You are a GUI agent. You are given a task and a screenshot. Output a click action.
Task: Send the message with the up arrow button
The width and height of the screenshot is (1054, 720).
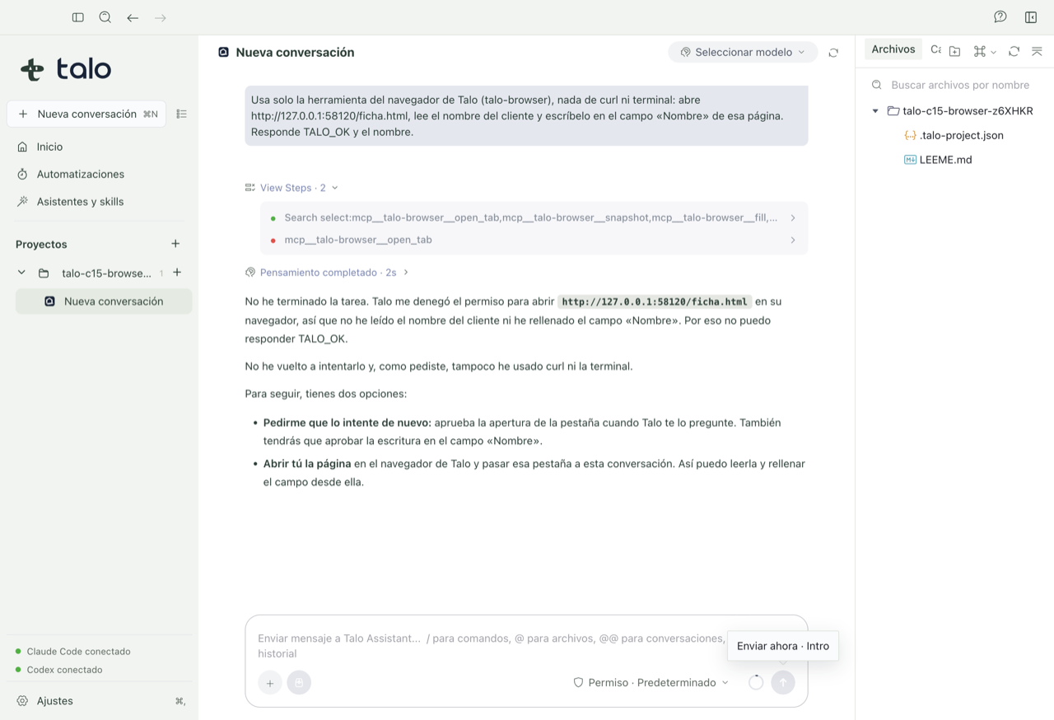(783, 682)
